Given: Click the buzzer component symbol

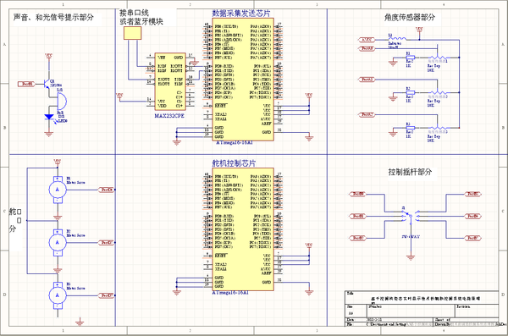Looking at the screenshot, I should click(62, 102).
